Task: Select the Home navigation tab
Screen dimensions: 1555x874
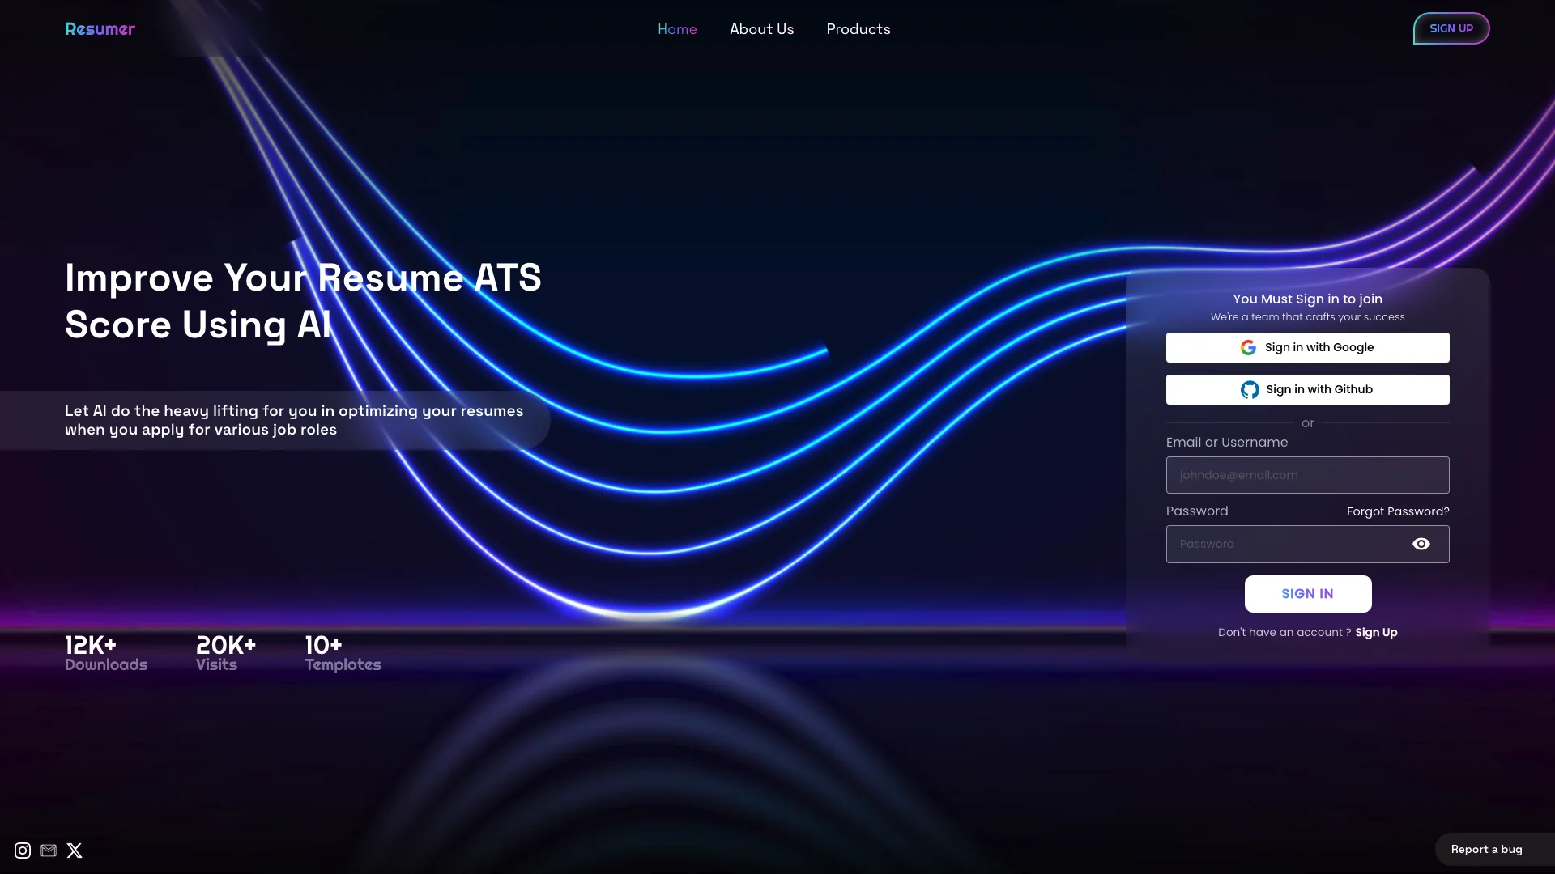Action: point(677,29)
